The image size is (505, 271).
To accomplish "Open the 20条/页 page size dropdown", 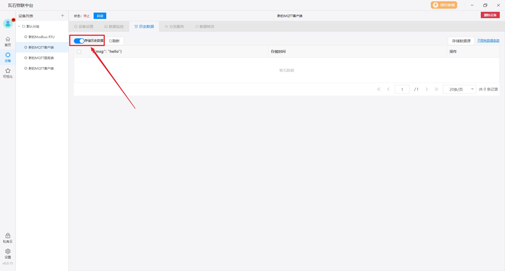I will click(459, 89).
